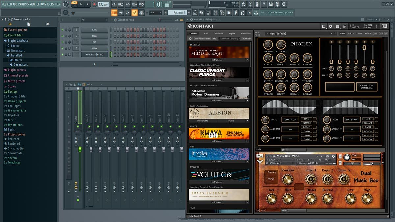Click the A-Z sort button in Kontakt
Image resolution: width=395 pixels, height=222 pixels.
(214, 39)
